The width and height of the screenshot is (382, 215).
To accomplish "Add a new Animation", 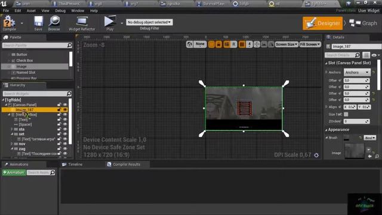I will click(14, 173).
